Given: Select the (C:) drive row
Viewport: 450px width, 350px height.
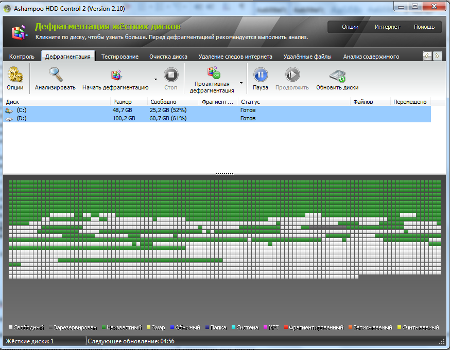Looking at the screenshot, I should click(x=217, y=110).
